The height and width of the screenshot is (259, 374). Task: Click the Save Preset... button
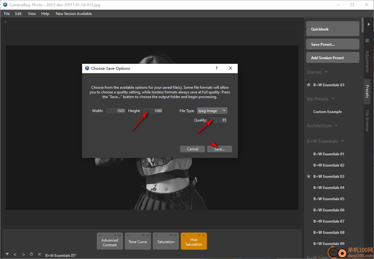pos(333,44)
